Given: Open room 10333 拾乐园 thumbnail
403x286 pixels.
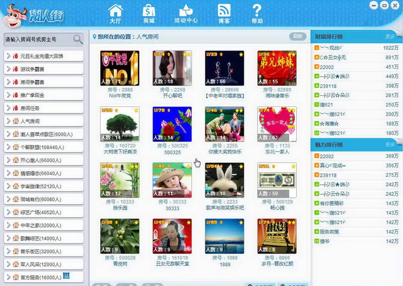Looking at the screenshot, I should point(120,180).
